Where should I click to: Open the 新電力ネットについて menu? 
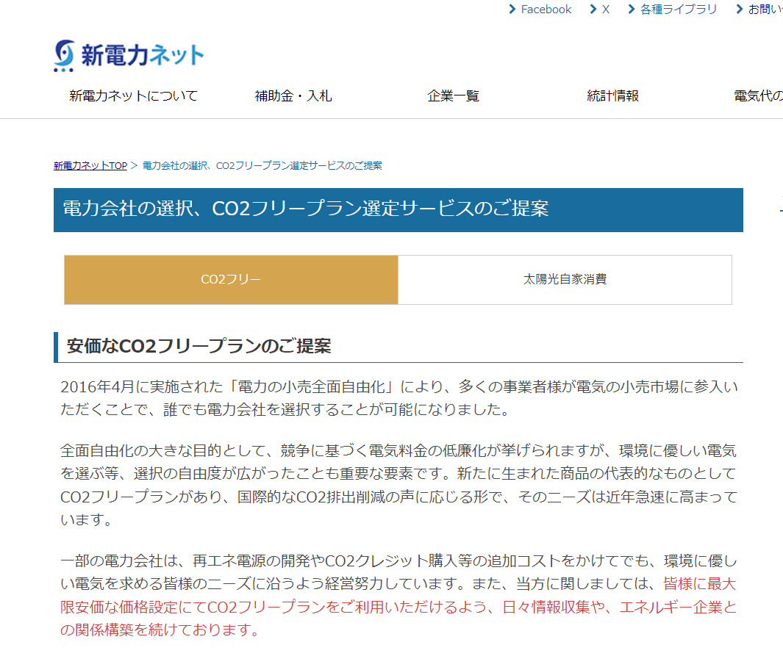click(x=133, y=95)
